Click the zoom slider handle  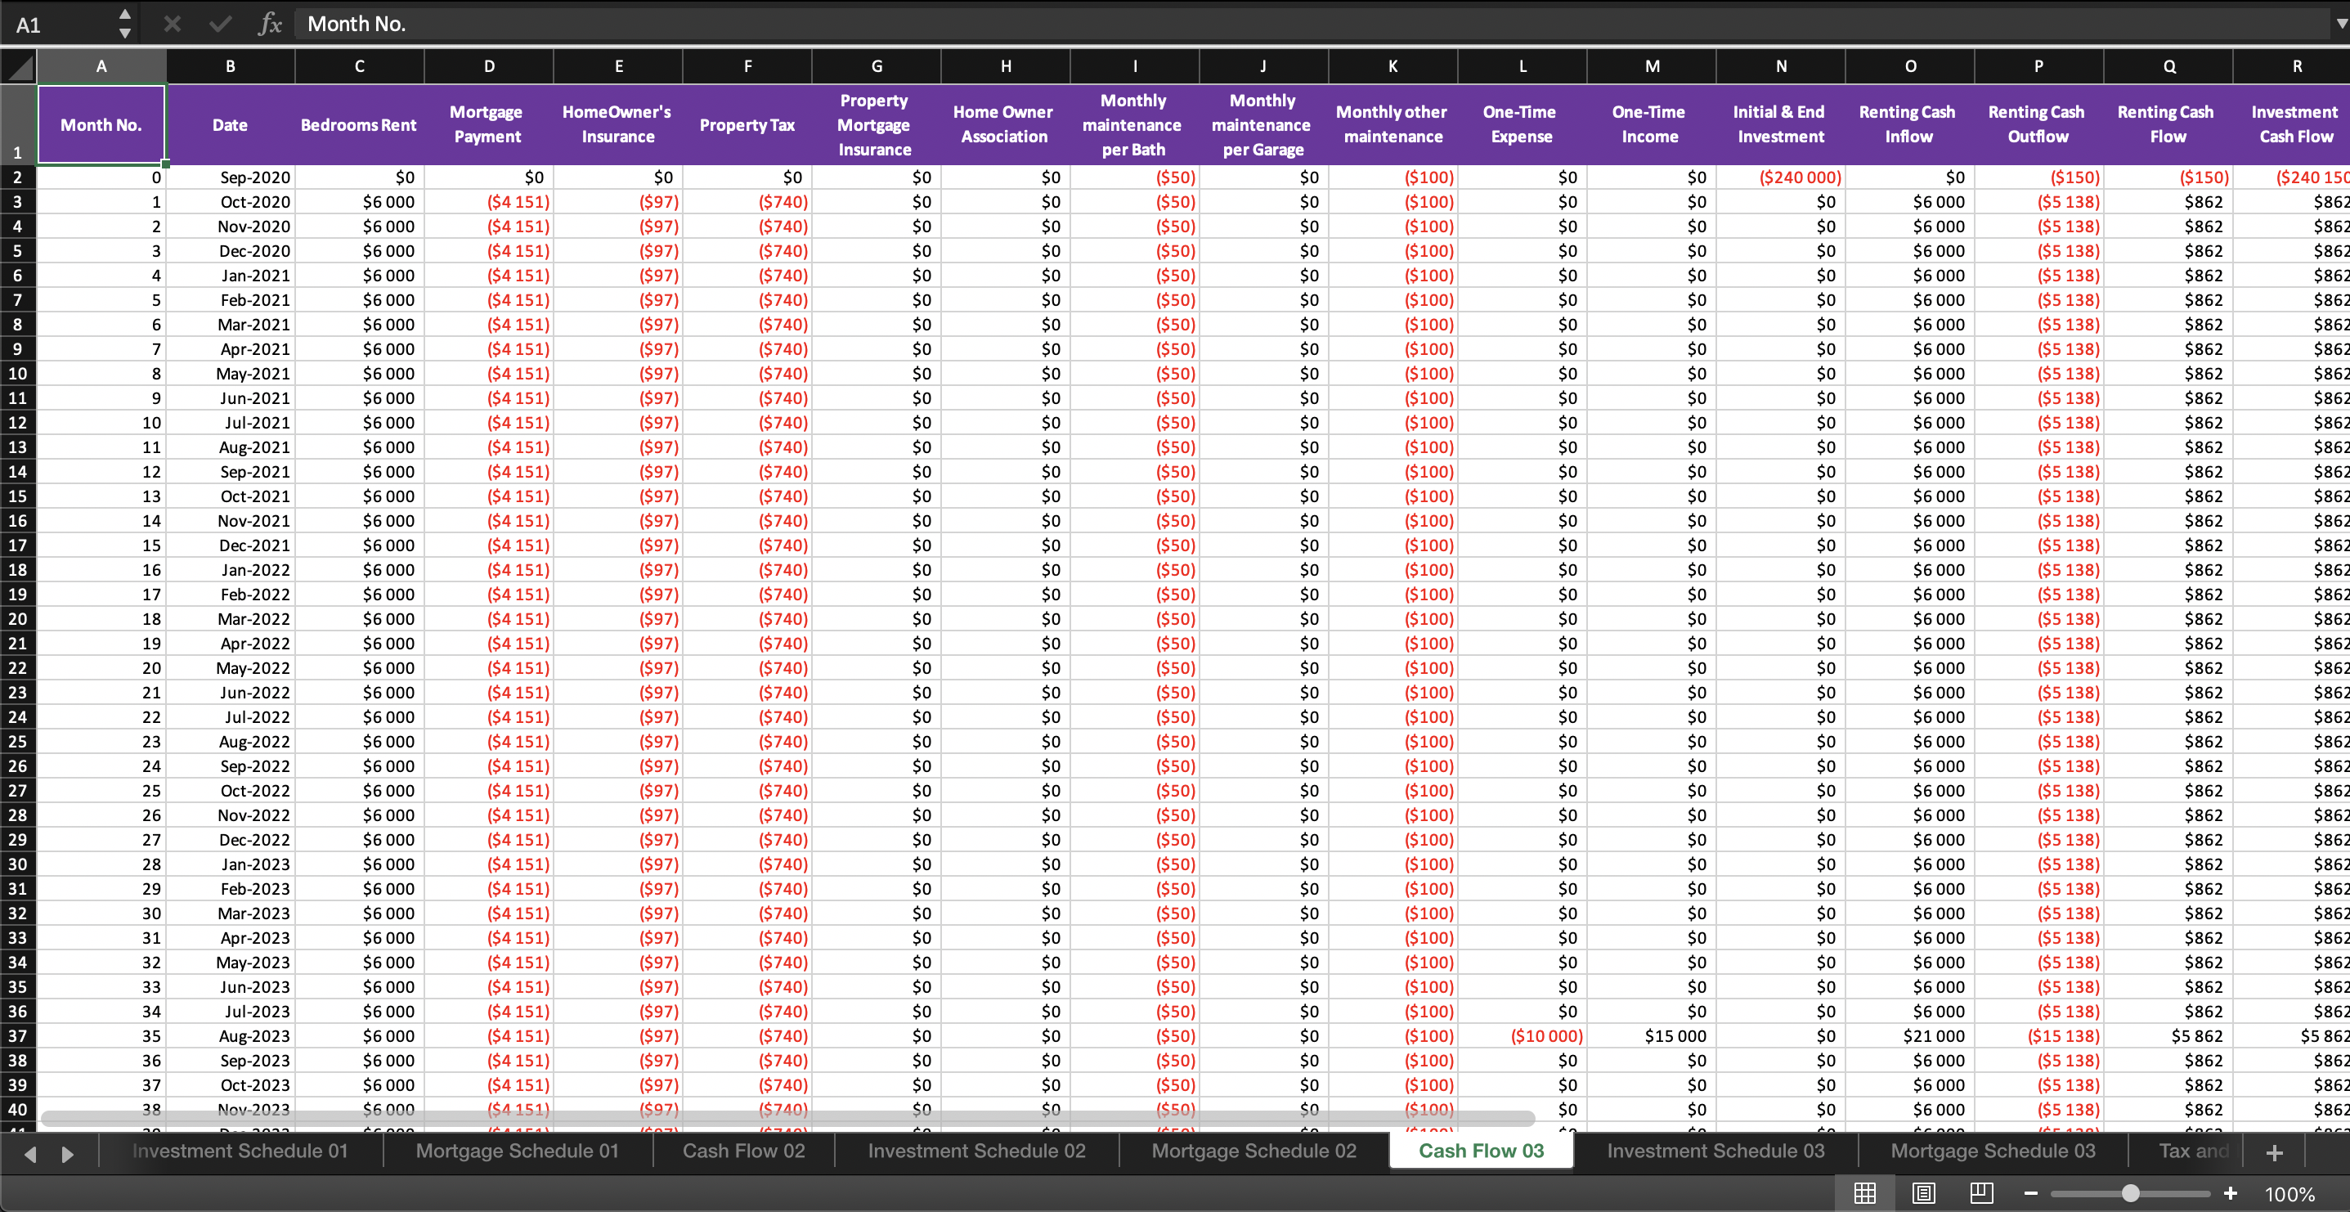[x=2130, y=1193]
